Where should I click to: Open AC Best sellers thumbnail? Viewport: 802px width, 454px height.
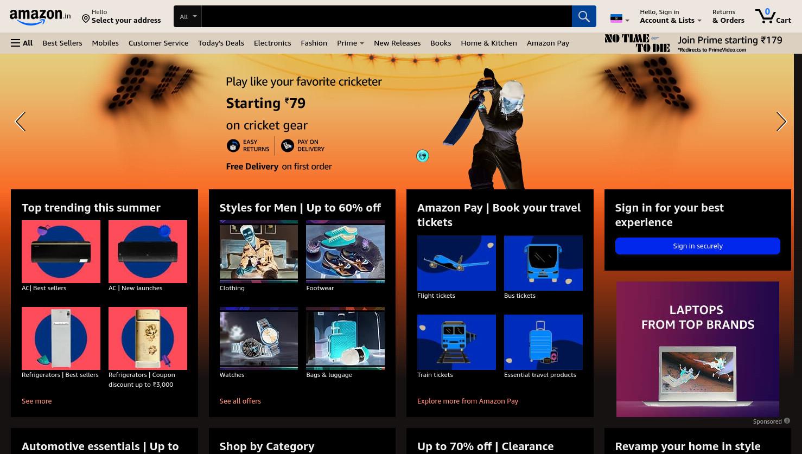tap(61, 252)
